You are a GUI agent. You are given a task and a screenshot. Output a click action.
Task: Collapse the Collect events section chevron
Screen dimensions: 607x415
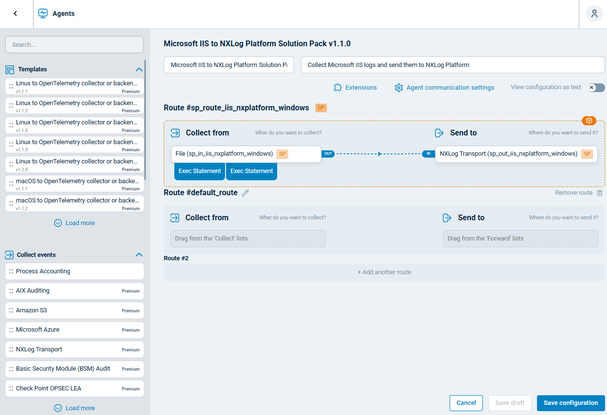pos(139,254)
